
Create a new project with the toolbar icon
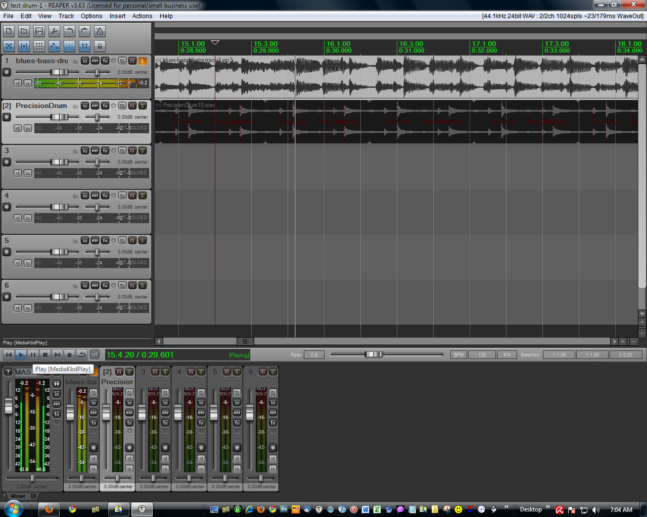[9, 31]
